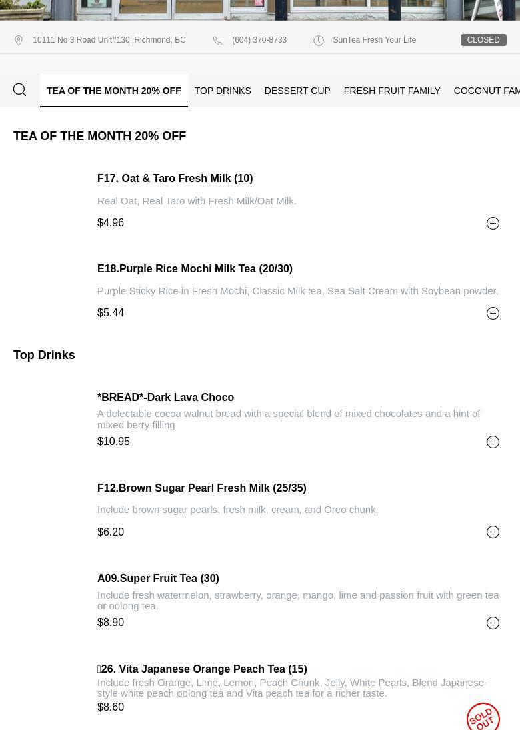
Task: Go to Coconut Family tab
Action: 487,91
